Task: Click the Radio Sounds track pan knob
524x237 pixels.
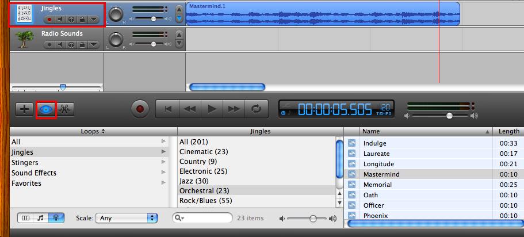Action: tap(116, 40)
